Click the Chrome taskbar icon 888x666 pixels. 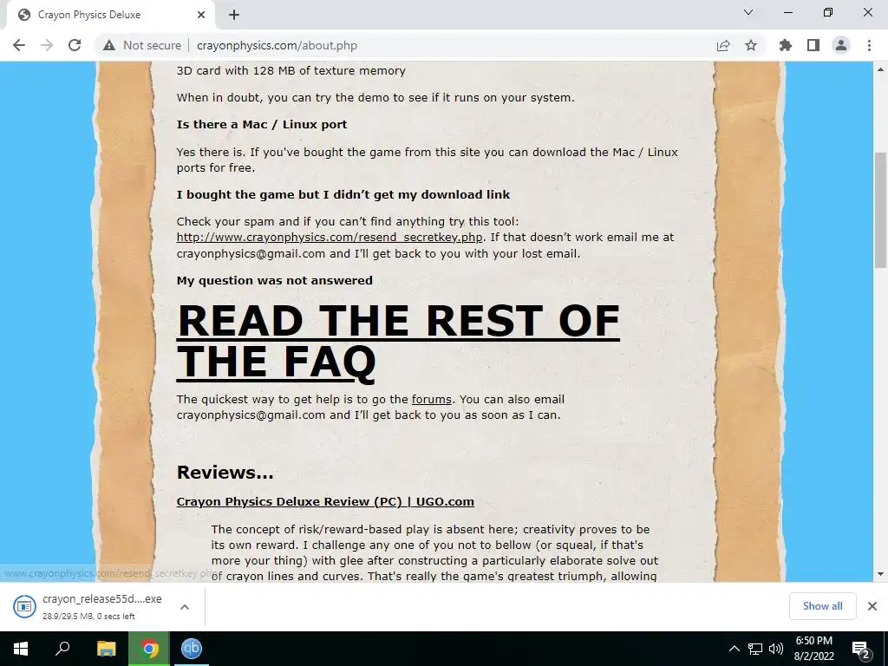(149, 649)
